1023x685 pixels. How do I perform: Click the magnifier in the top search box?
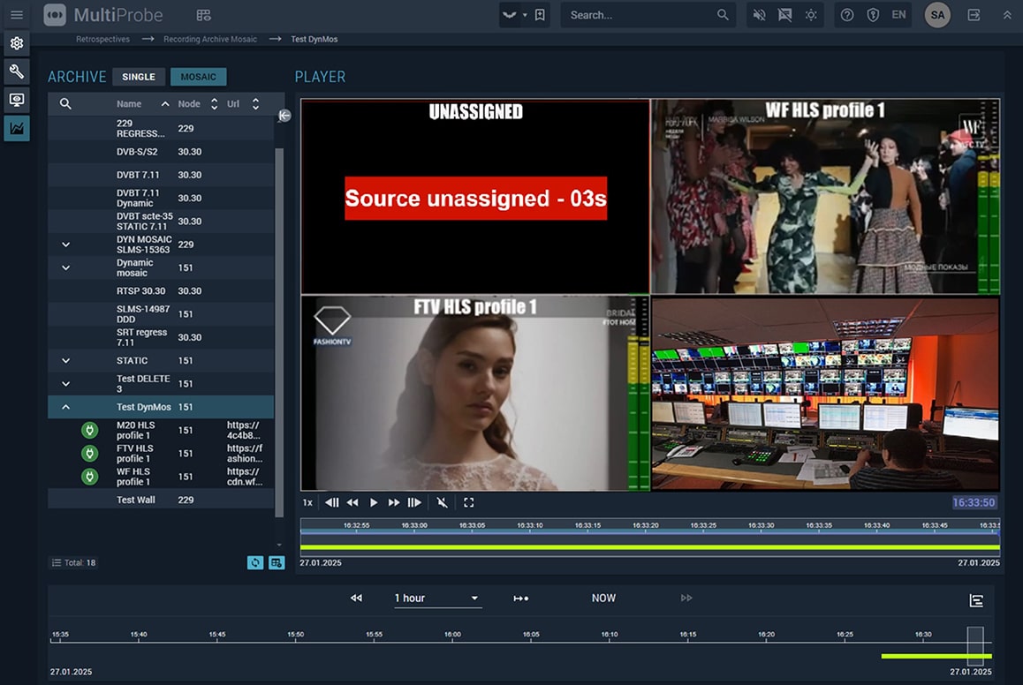pos(723,14)
